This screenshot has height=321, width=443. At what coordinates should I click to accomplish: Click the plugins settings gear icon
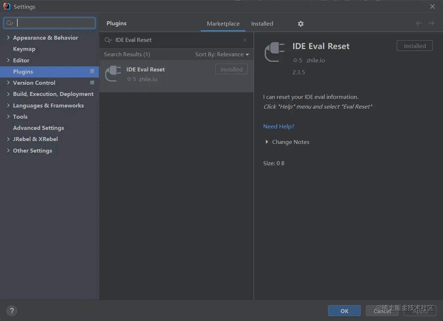tap(301, 24)
